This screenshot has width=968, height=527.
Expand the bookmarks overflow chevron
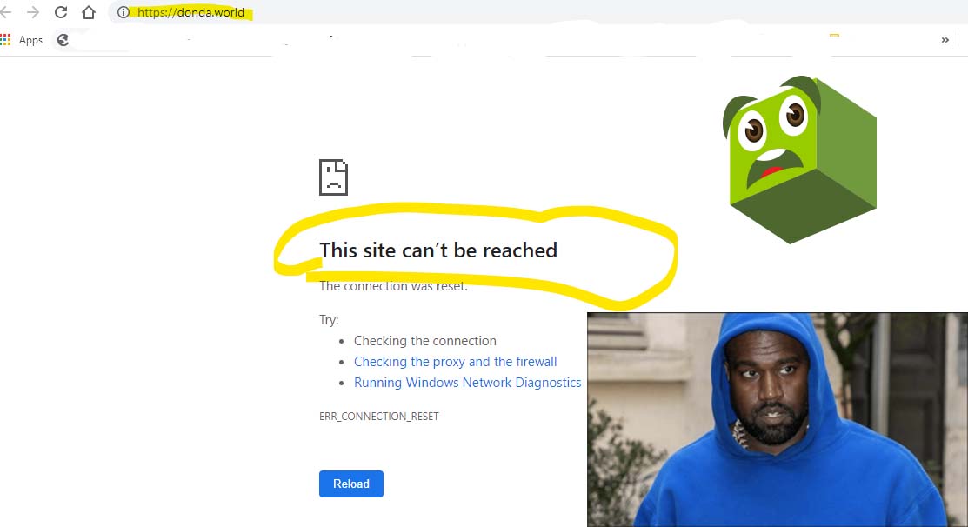pyautogui.click(x=945, y=39)
